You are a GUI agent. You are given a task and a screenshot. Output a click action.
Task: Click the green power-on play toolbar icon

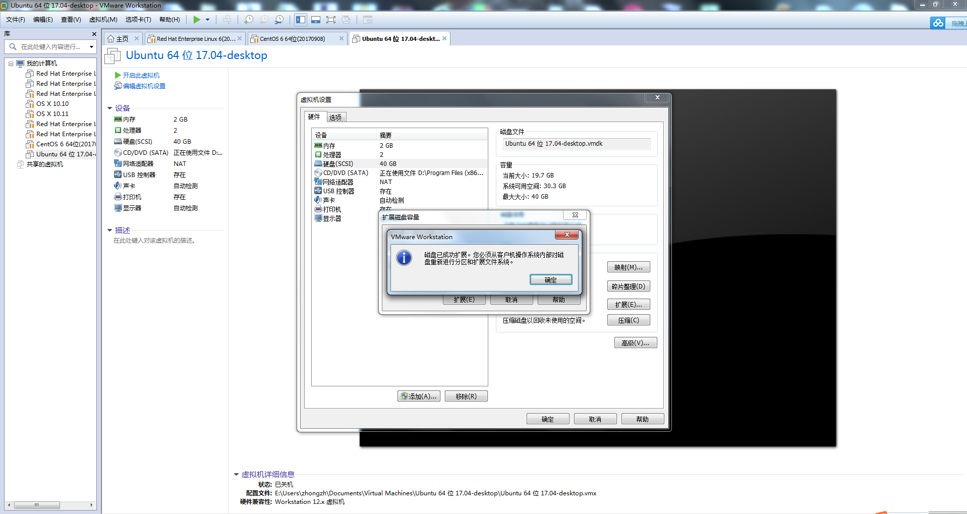(x=197, y=20)
